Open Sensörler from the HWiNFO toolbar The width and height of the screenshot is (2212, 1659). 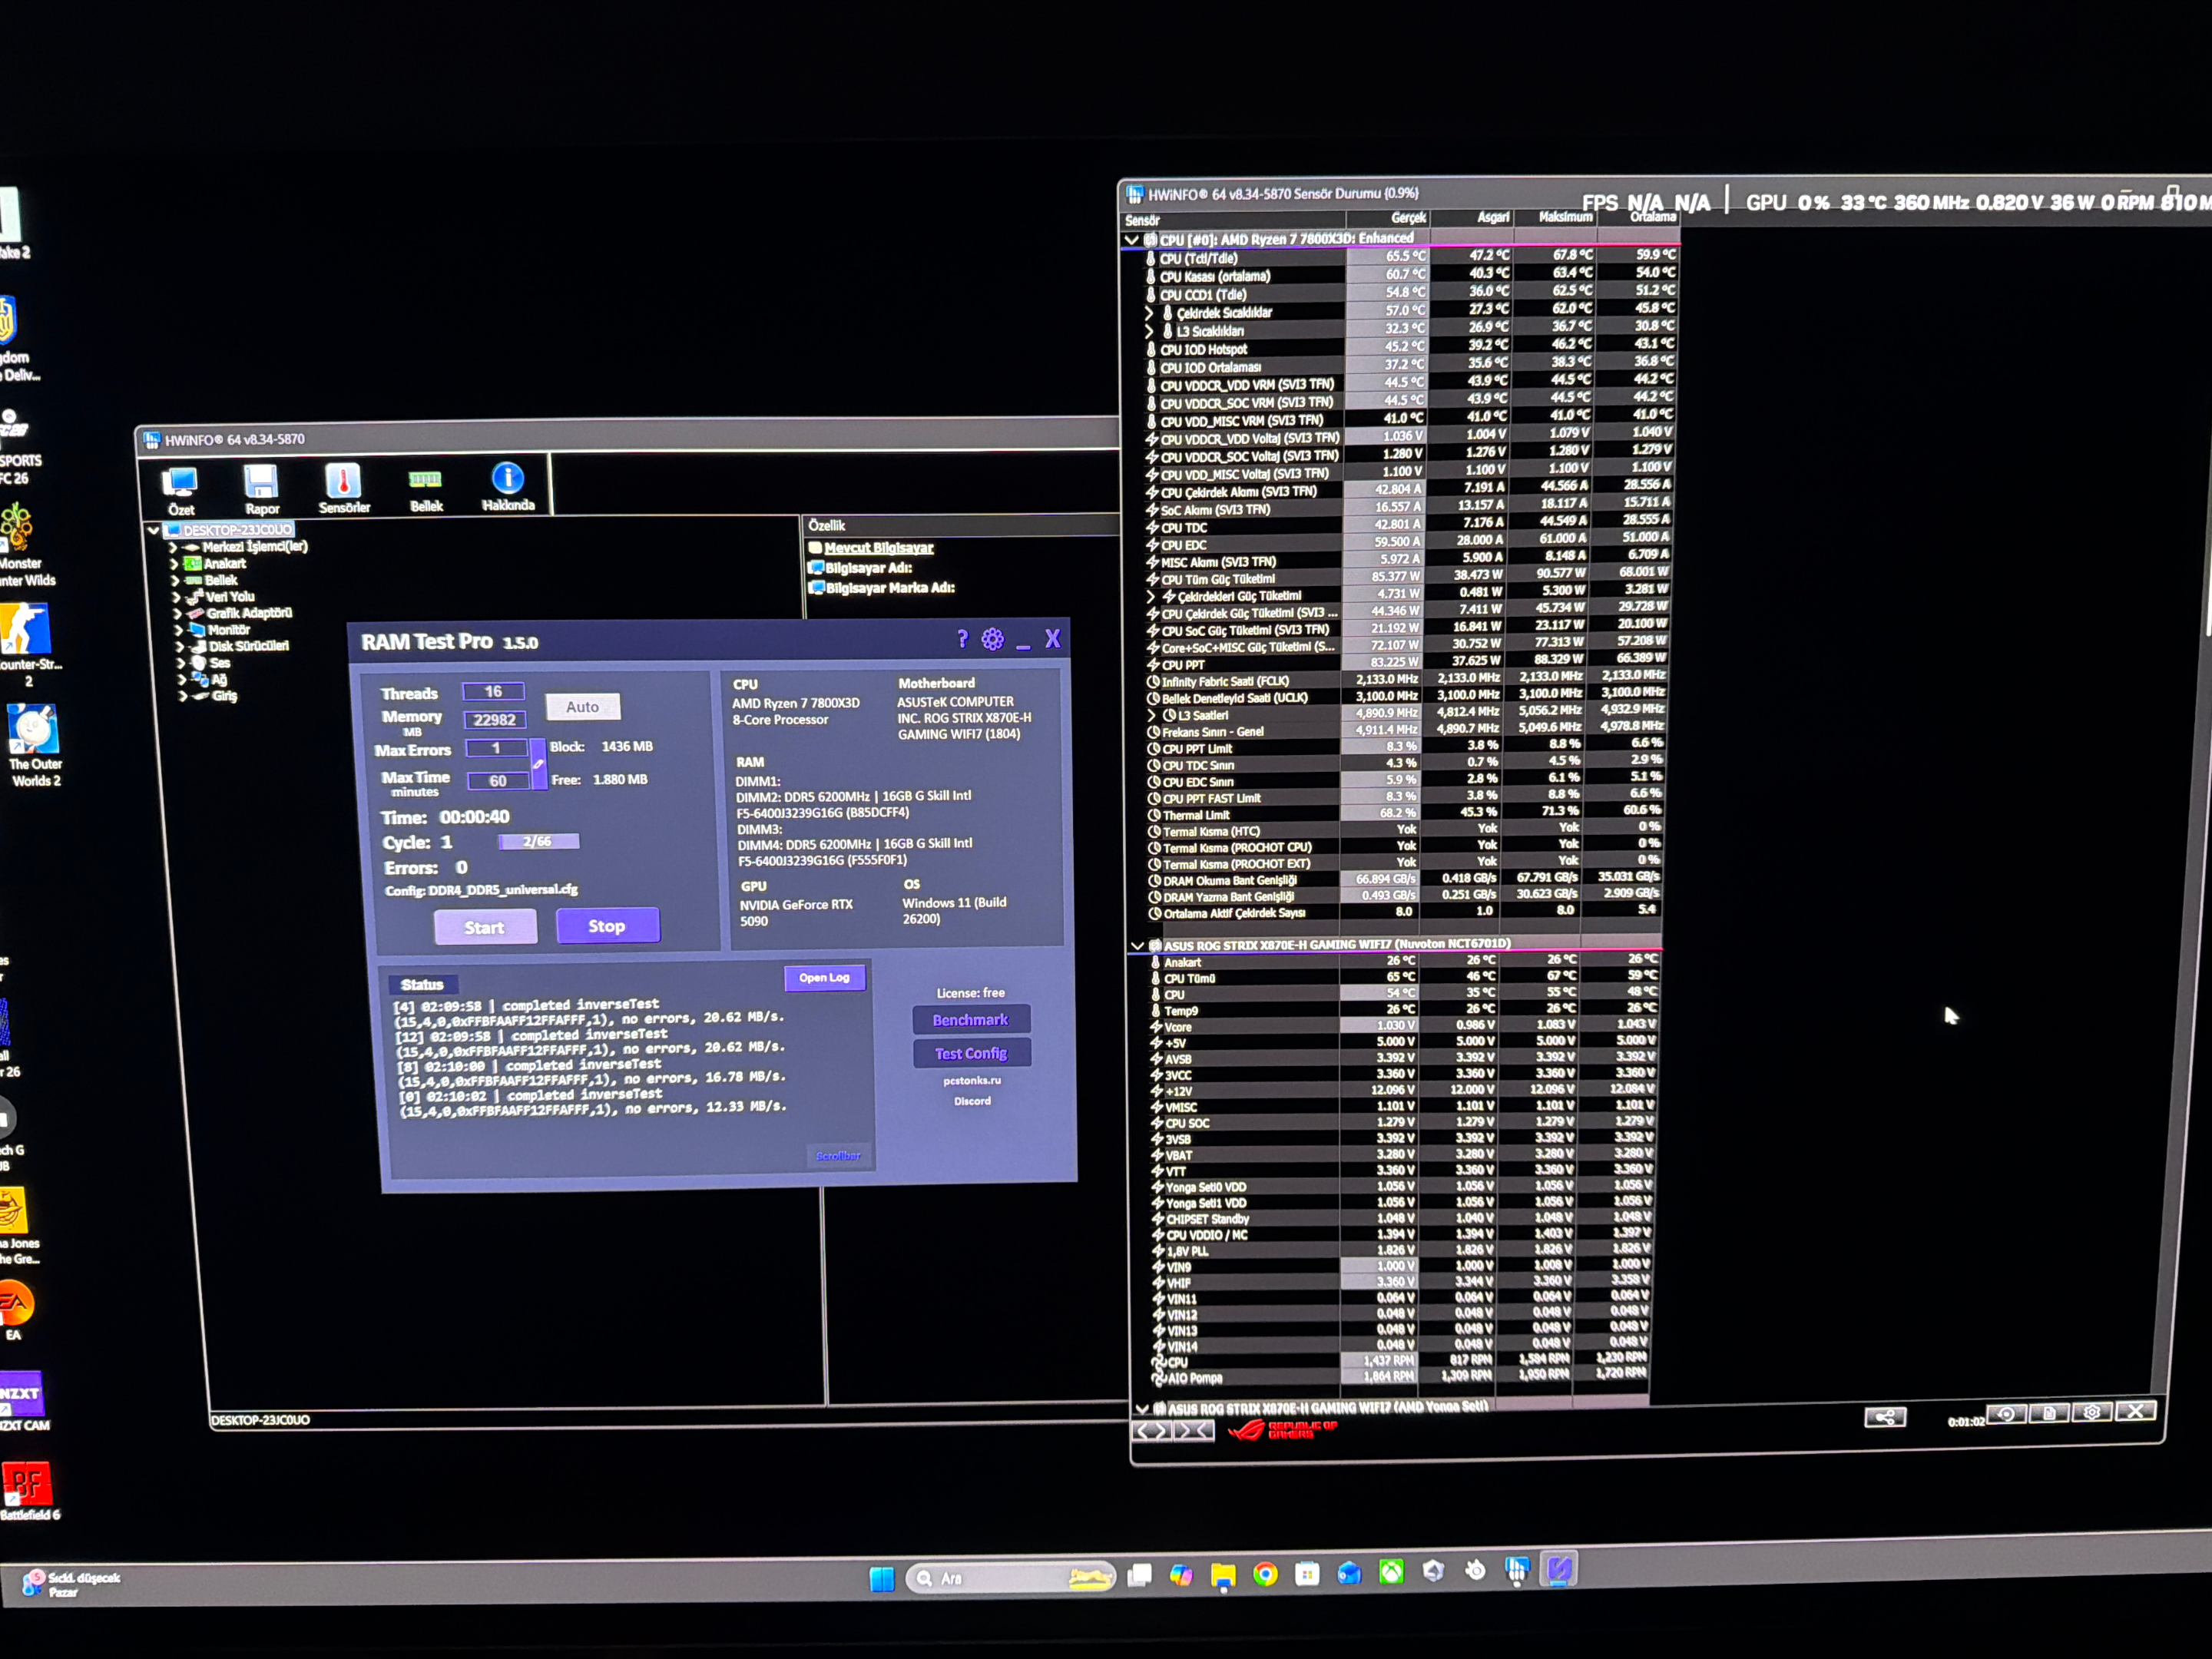click(344, 488)
